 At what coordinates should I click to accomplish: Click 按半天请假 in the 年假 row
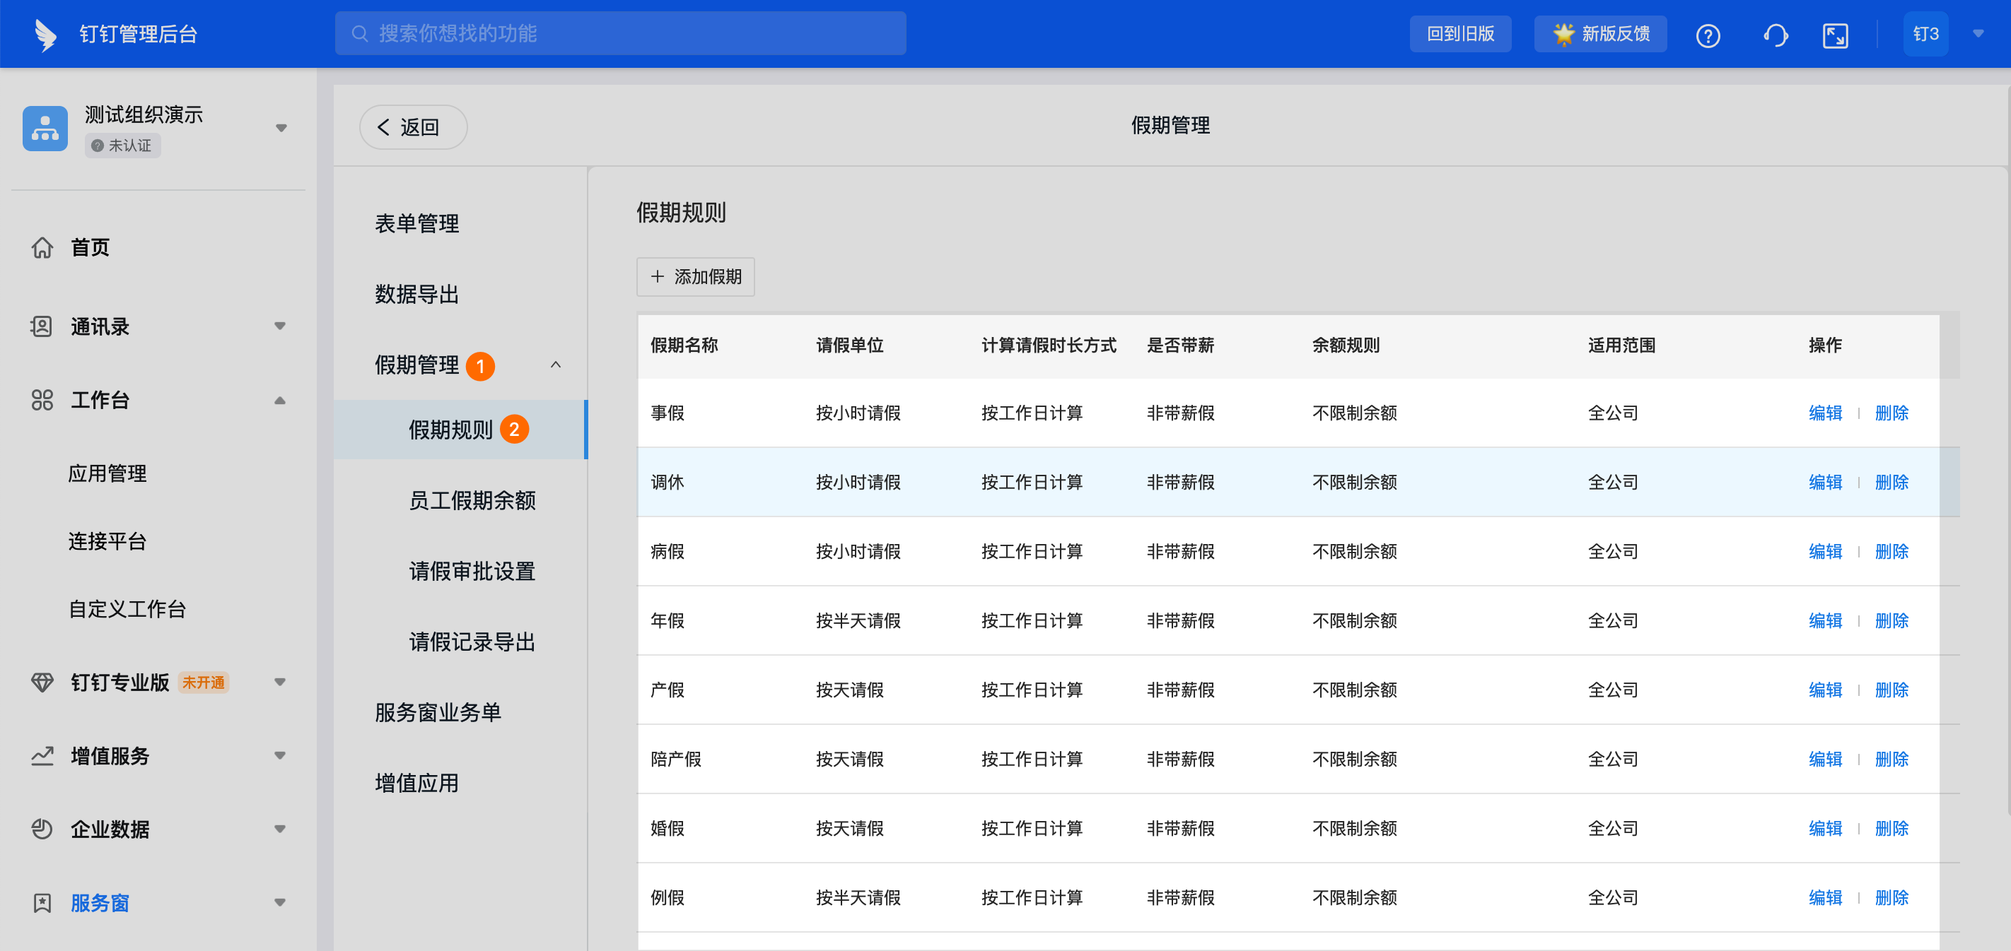(x=857, y=620)
